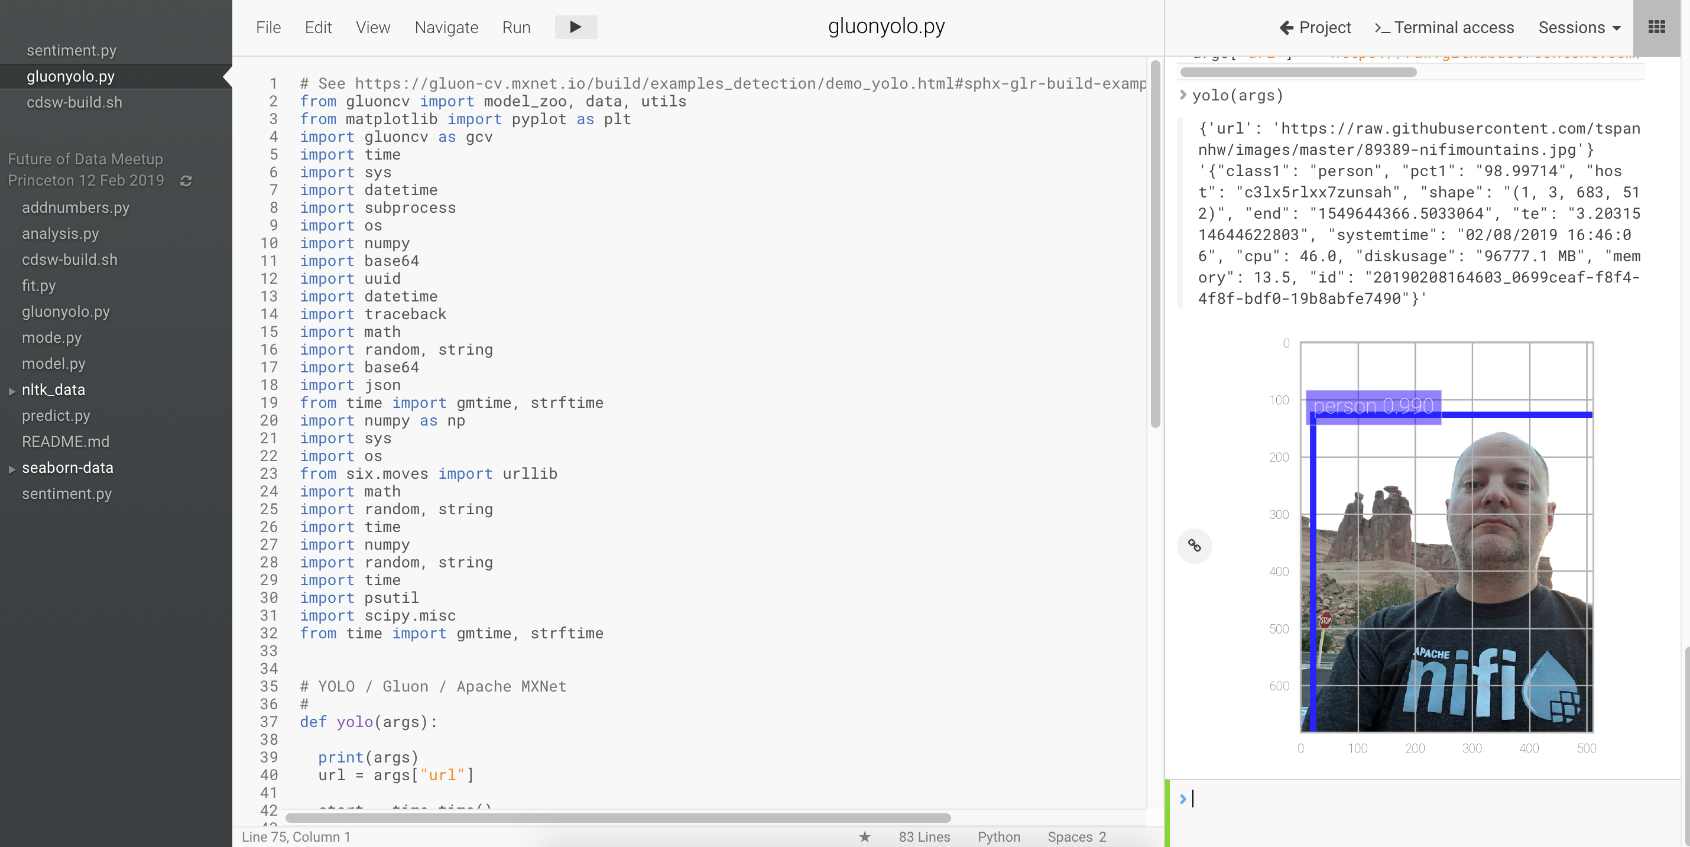Open the Navigate menu
The height and width of the screenshot is (847, 1690).
click(446, 27)
